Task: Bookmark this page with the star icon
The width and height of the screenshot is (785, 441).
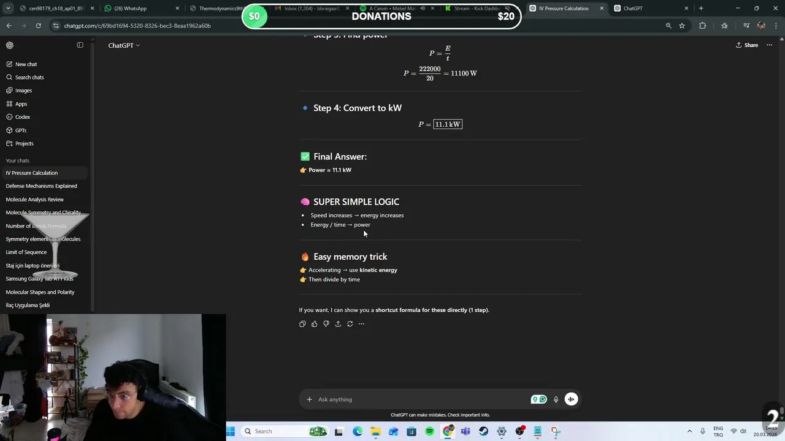Action: point(681,26)
